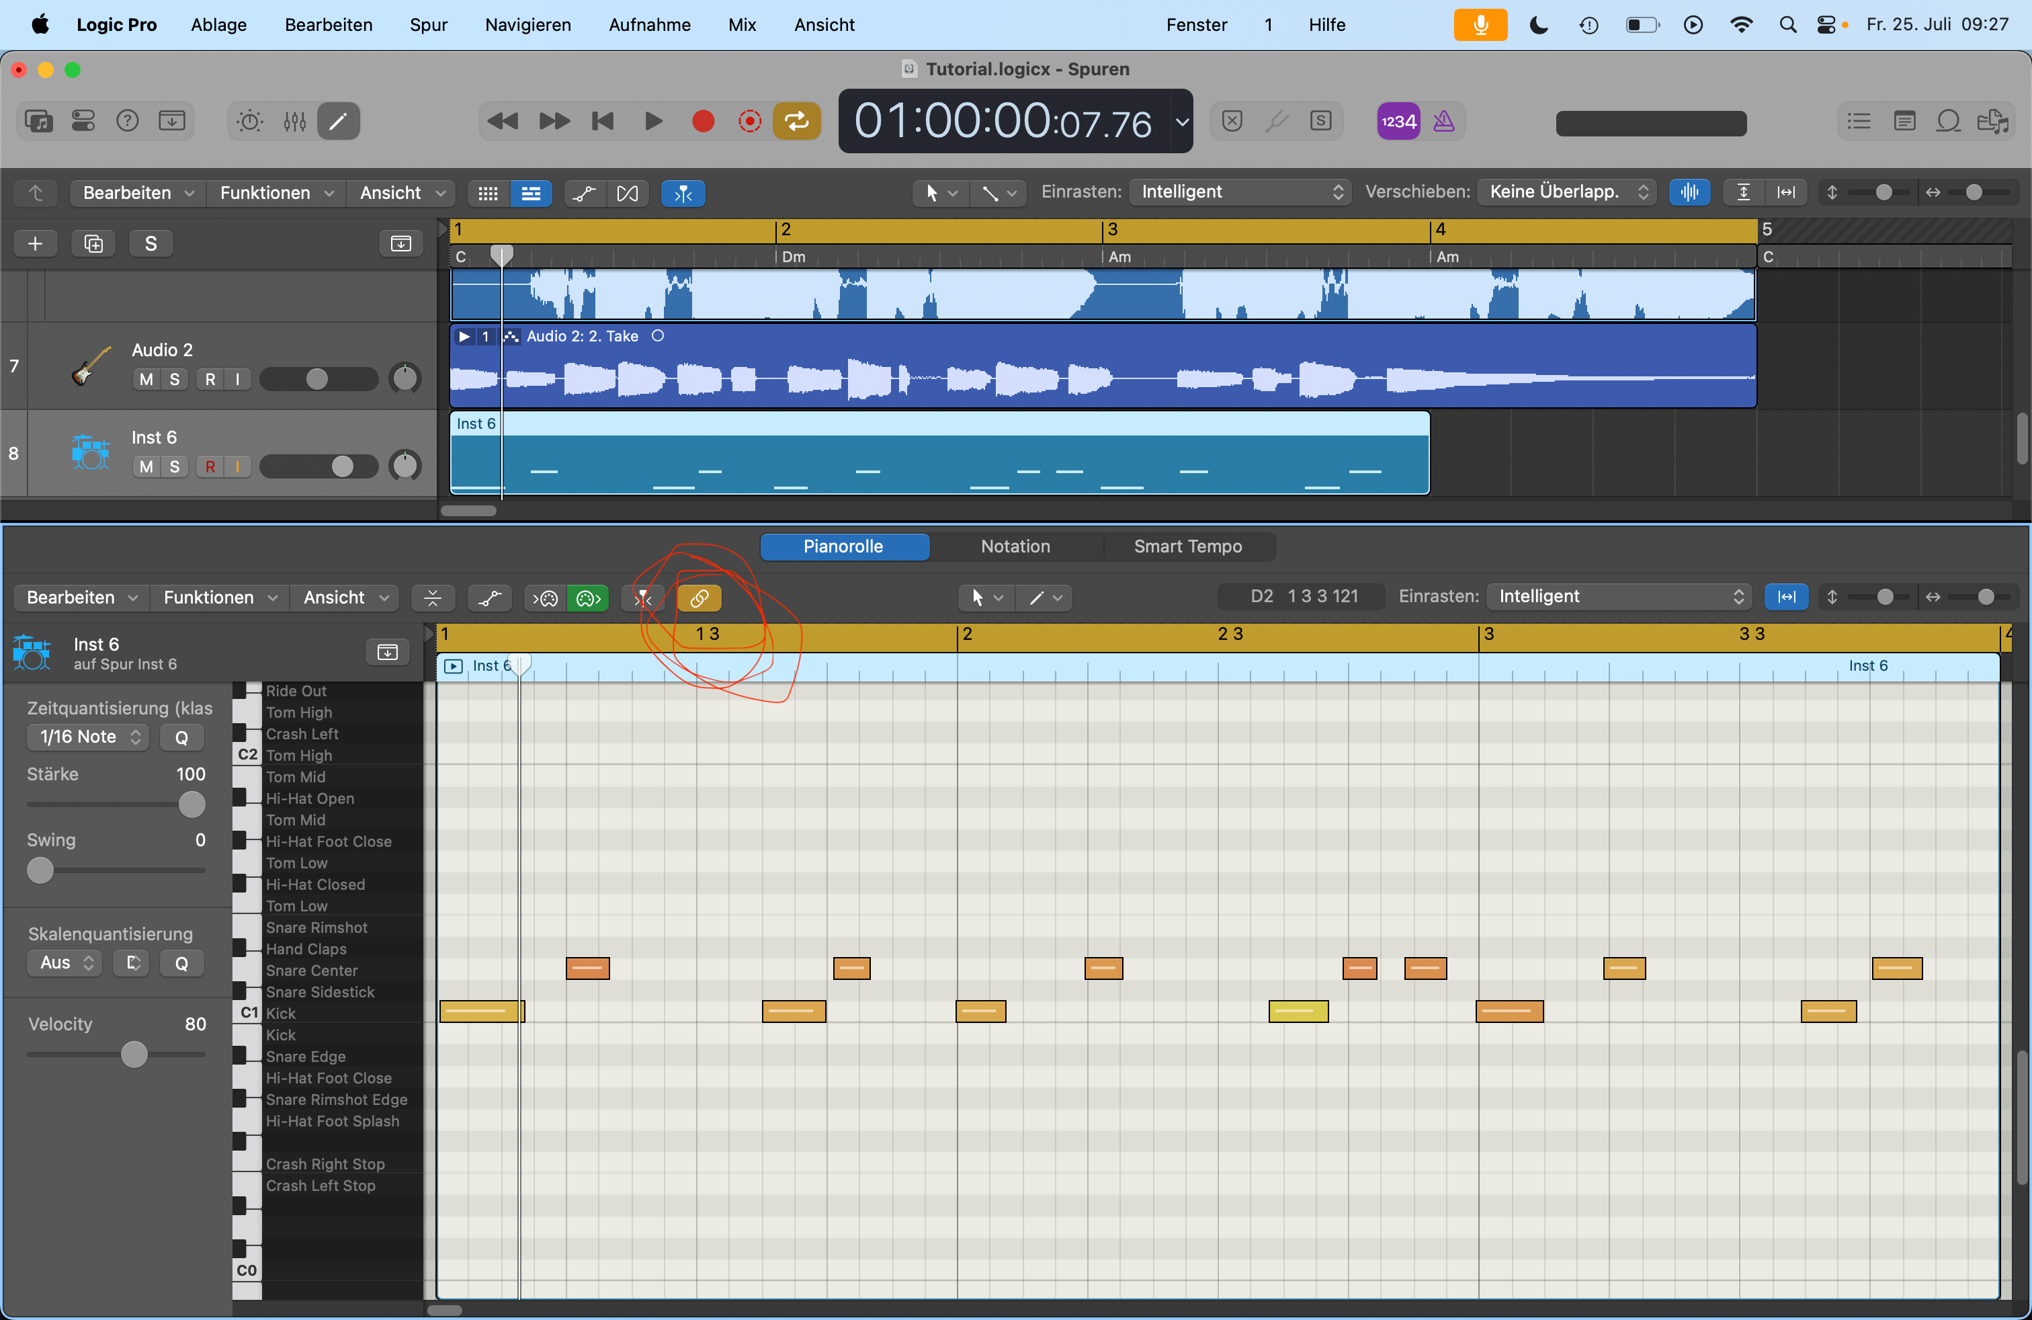
Task: Click the Duplicate Track icon
Action: coord(93,243)
